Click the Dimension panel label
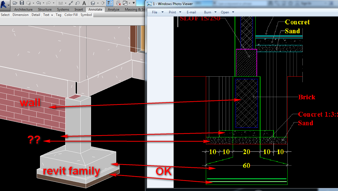Viewport: 338px width, 191px height. click(20, 15)
